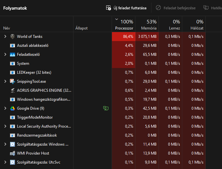Sort by the Állapot column header
222x169 pixels.
(x=93, y=24)
